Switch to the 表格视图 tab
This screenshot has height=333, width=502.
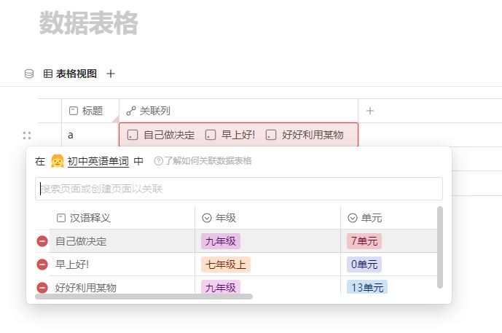(70, 74)
